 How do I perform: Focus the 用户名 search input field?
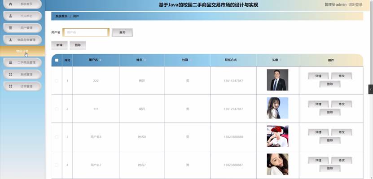[x=86, y=32]
